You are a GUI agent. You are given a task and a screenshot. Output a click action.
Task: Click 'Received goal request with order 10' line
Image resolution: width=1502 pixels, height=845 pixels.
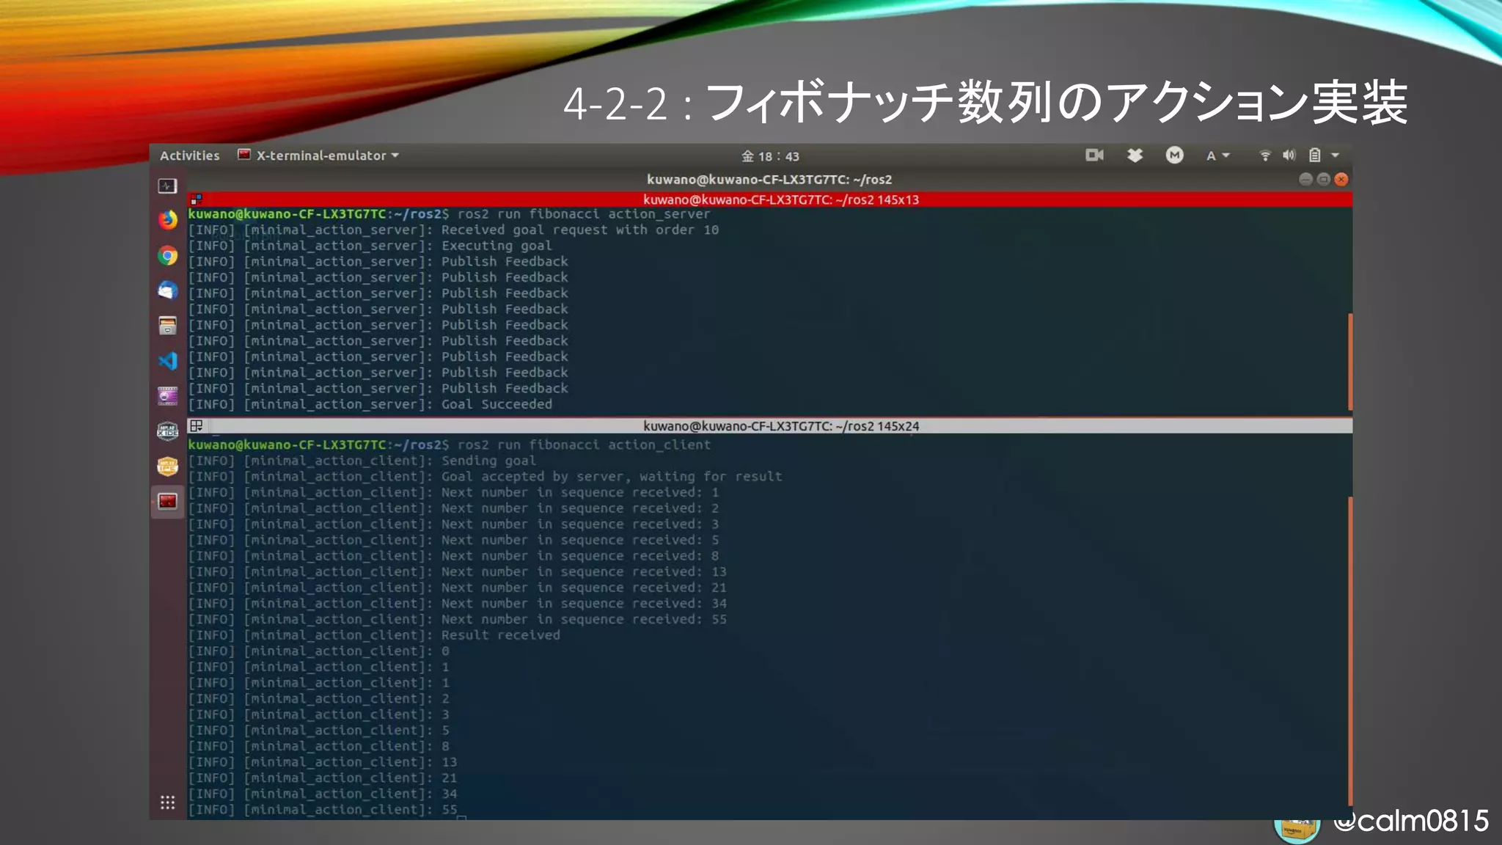pos(580,230)
